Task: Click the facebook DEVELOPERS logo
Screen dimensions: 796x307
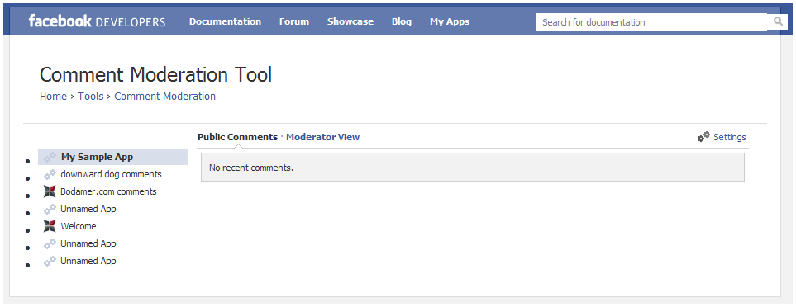Action: pyautogui.click(x=97, y=21)
